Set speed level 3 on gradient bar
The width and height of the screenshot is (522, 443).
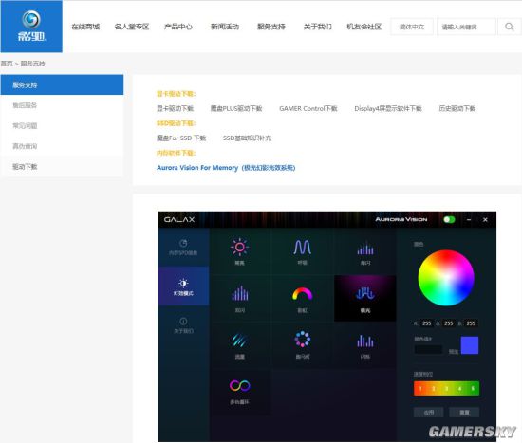pyautogui.click(x=446, y=388)
